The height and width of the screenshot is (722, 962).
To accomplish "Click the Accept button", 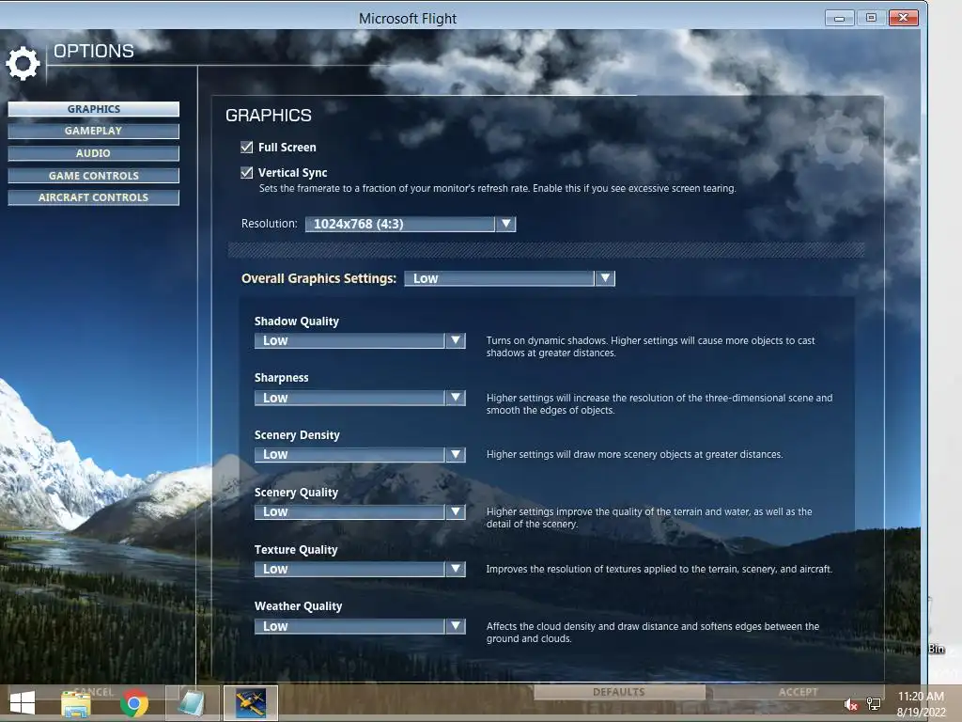I will tap(799, 692).
